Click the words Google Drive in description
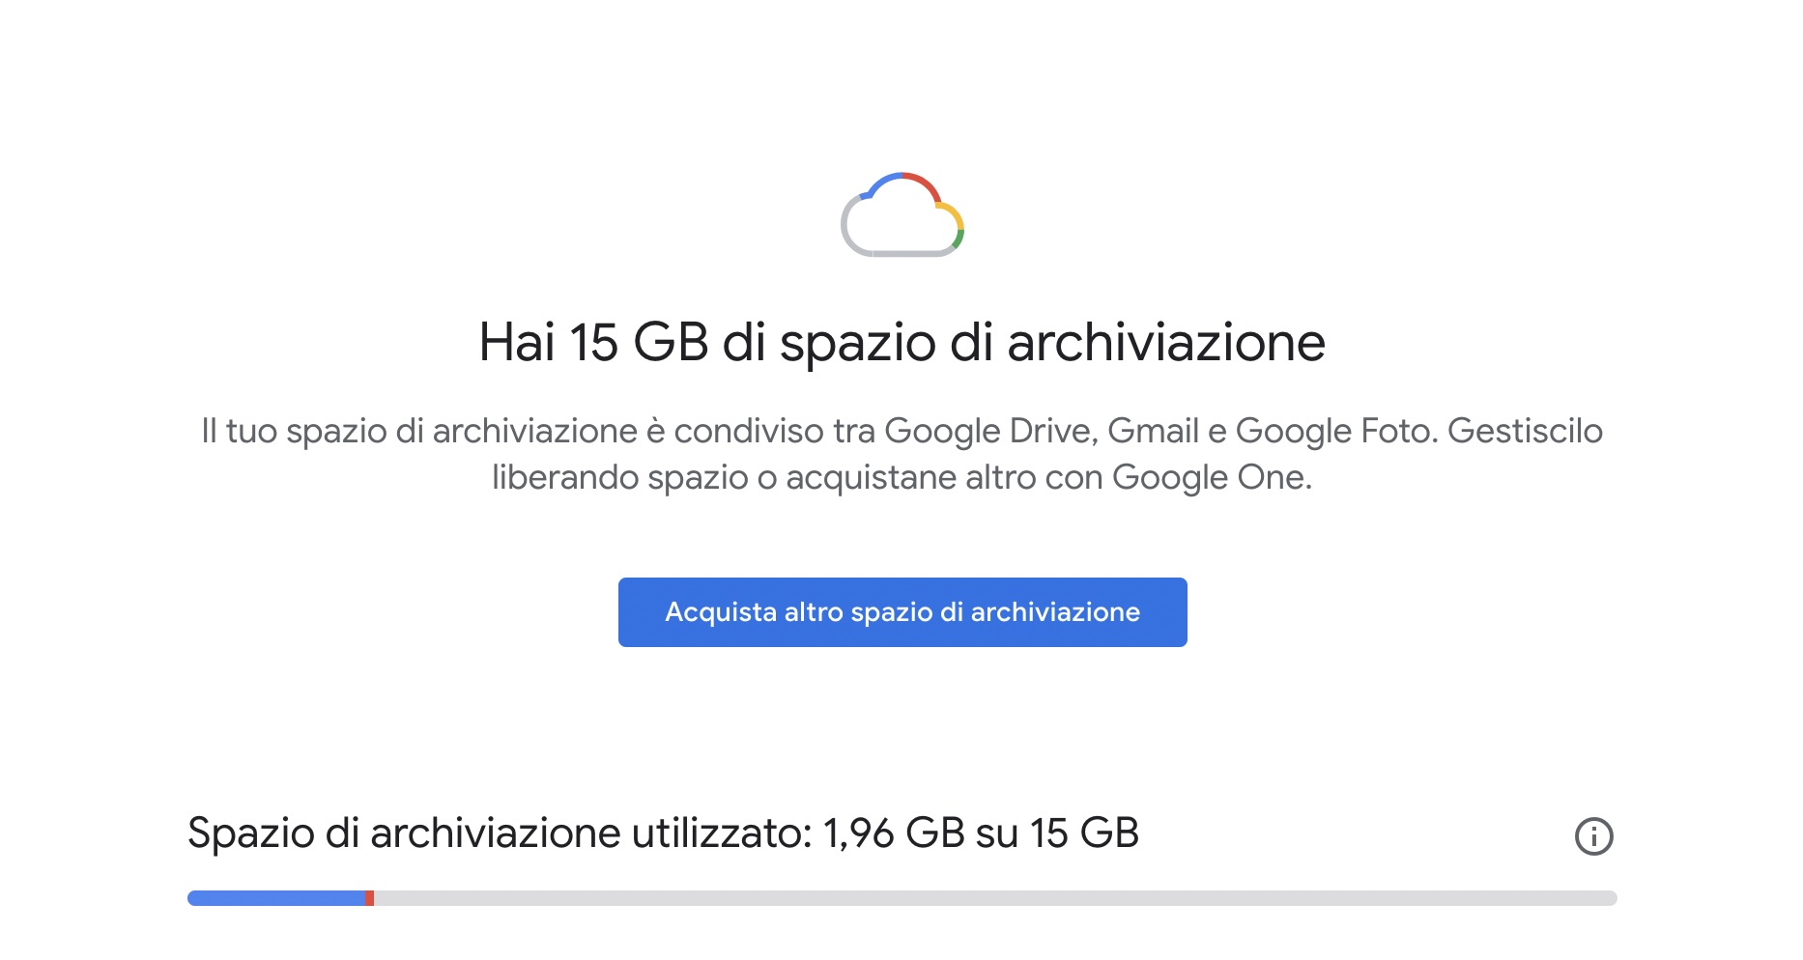This screenshot has height=960, width=1803. pos(990,431)
